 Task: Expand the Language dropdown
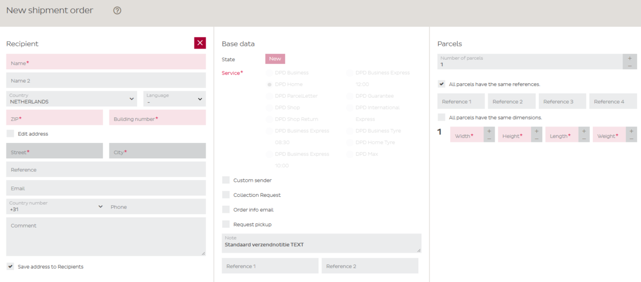point(174,99)
